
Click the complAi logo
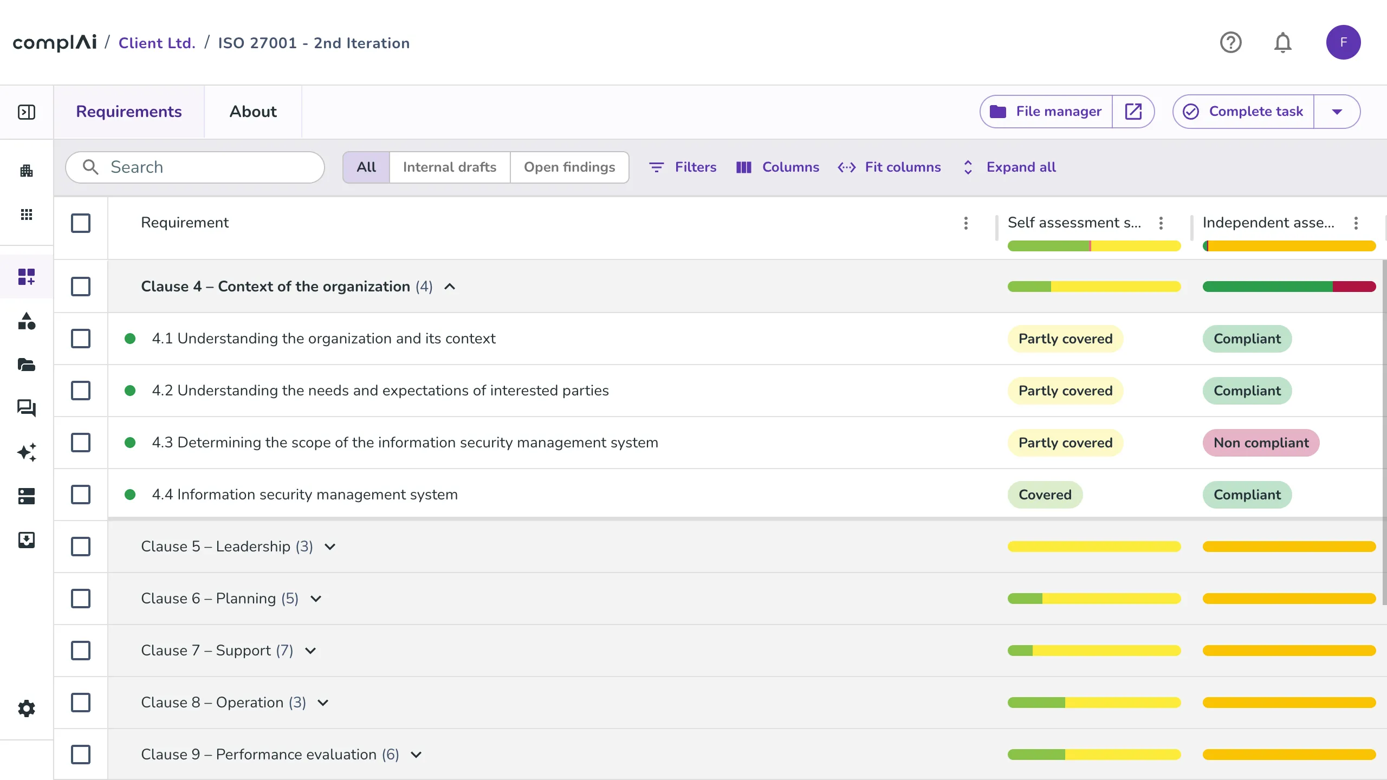55,43
